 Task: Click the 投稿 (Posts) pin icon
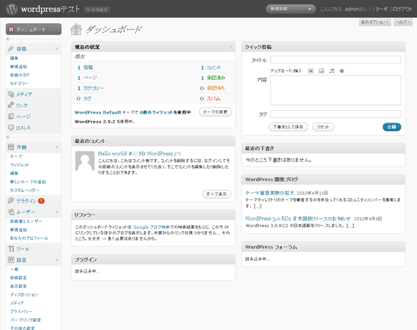[x=11, y=48]
